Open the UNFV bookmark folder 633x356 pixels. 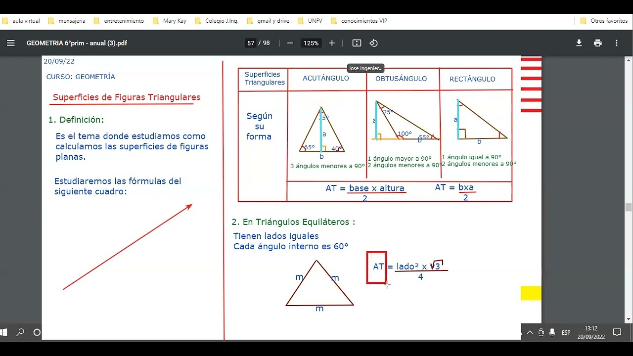(310, 21)
